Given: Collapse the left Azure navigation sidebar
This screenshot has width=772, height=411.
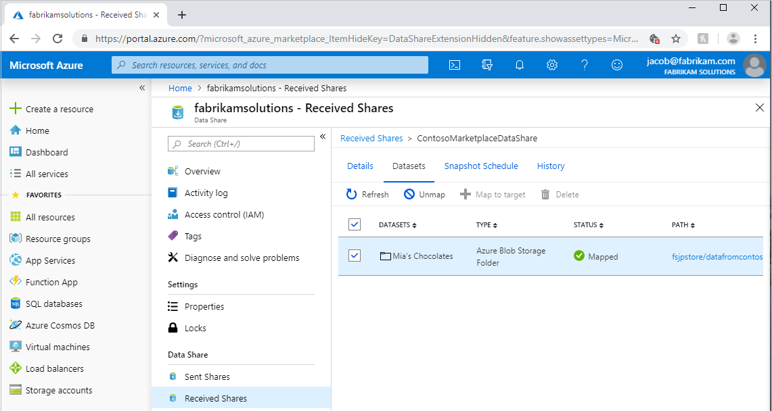Looking at the screenshot, I should point(142,88).
